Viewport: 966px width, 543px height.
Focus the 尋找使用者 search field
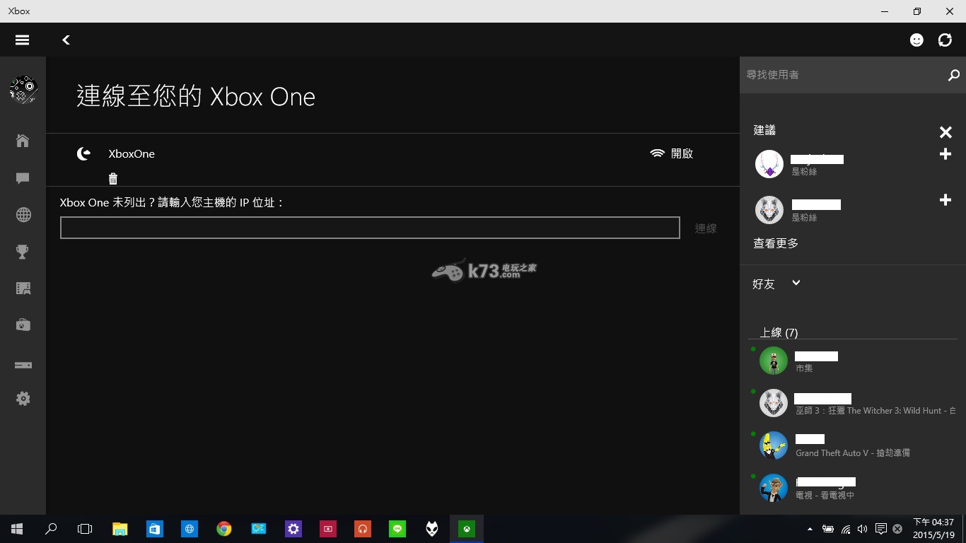(842, 75)
